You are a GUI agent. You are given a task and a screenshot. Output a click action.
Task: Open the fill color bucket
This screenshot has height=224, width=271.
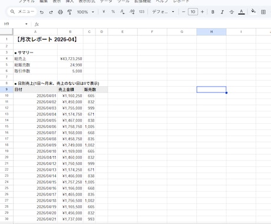click(x=253, y=11)
